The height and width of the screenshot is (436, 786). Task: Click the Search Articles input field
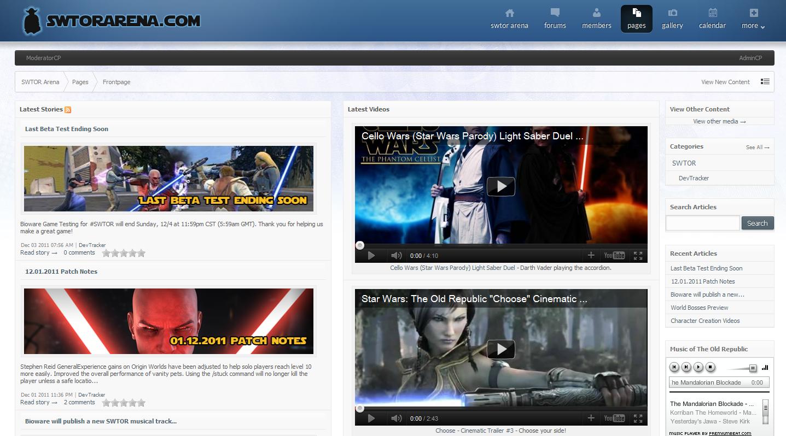tap(702, 223)
